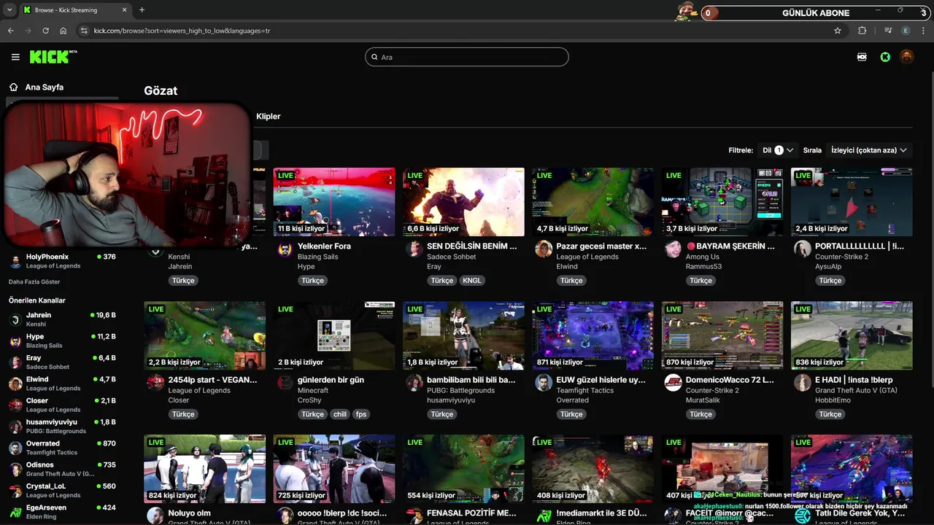934x525 pixels.
Task: Click Türkçe tag under Yelkenler Fora
Action: click(x=312, y=281)
